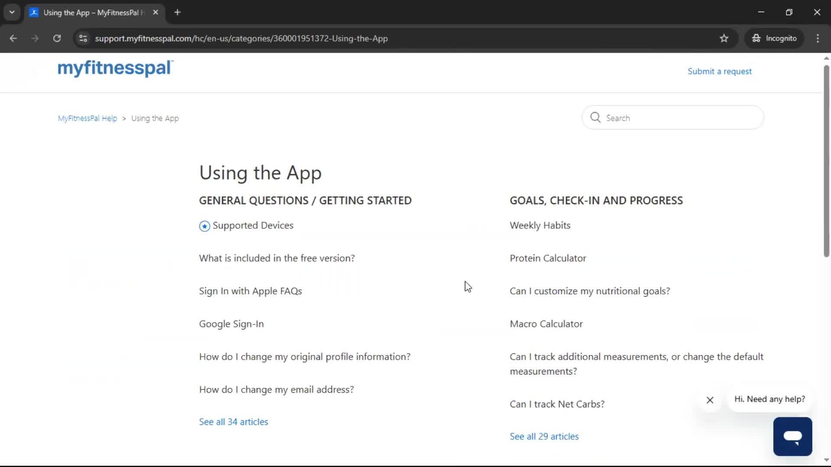
Task: Click the Submit a request link
Action: 719,71
